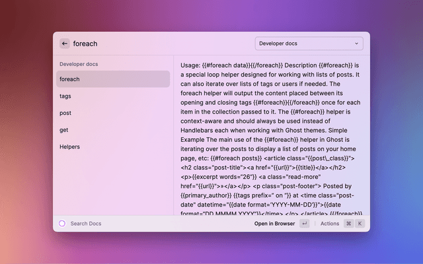Click the Developer docs section header

coord(80,65)
